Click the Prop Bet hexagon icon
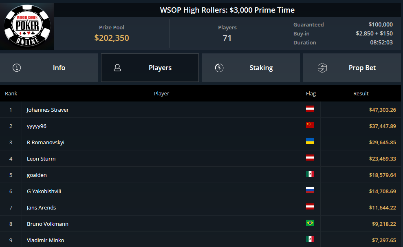Screen dimensions: 403x247 pyautogui.click(x=322, y=68)
